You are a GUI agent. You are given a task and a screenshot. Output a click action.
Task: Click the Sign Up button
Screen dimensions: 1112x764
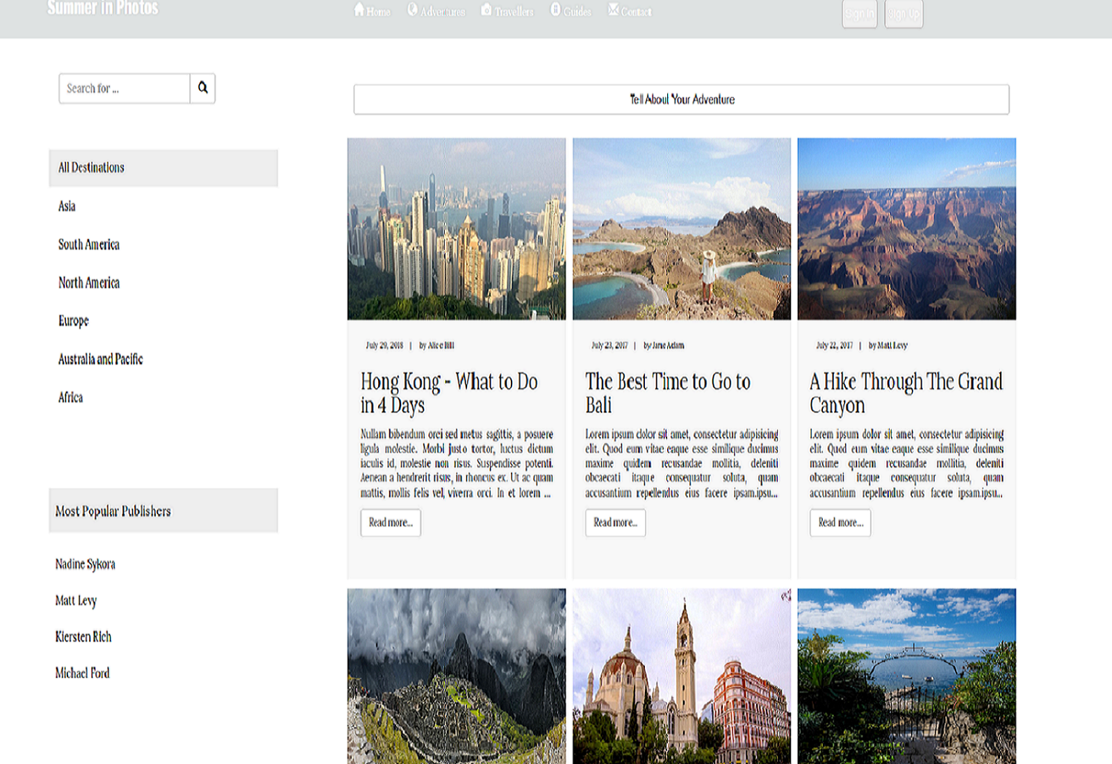pyautogui.click(x=903, y=14)
